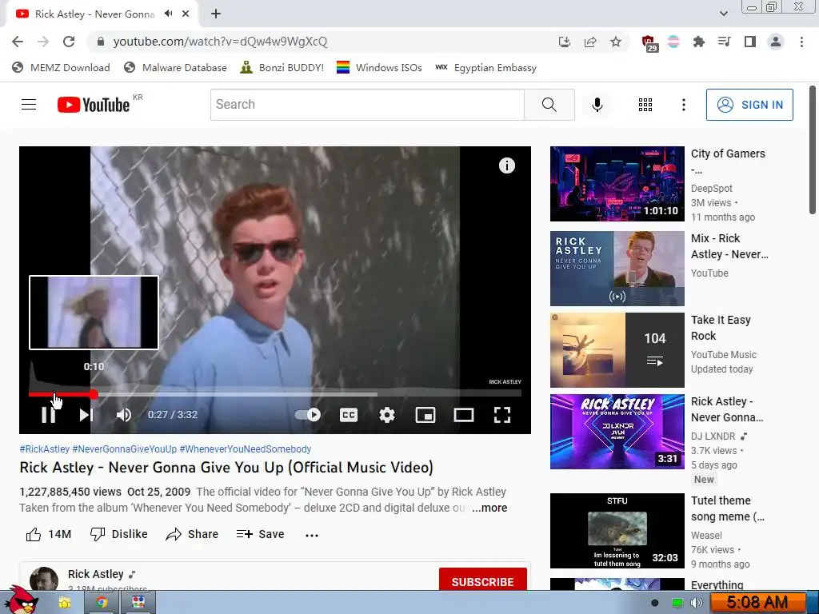The width and height of the screenshot is (819, 614).
Task: Toggle the browser side panel
Action: pos(750,42)
